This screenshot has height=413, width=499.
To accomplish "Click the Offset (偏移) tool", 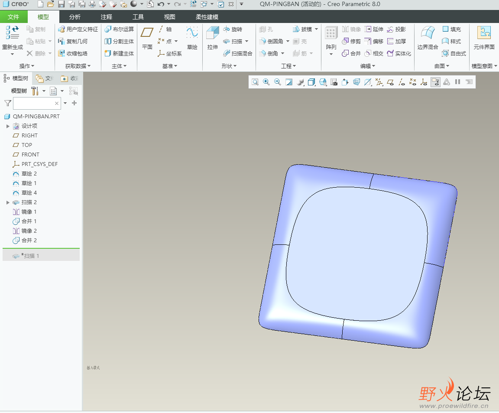I will point(374,42).
